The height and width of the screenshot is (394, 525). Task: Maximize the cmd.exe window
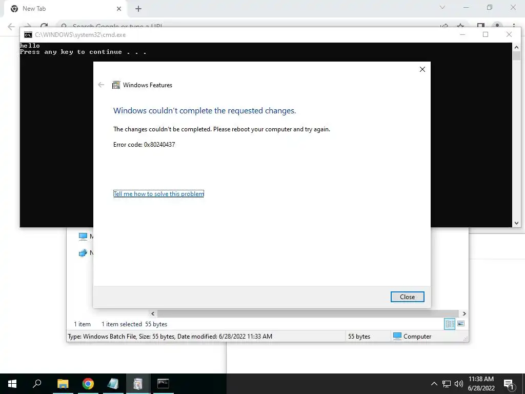point(485,34)
